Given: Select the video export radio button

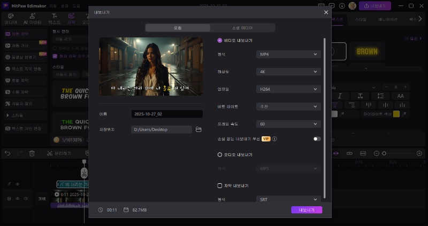Looking at the screenshot, I should 220,41.
